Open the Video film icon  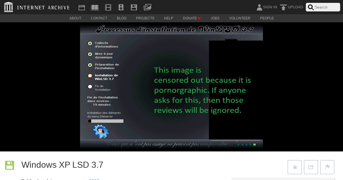point(108,7)
